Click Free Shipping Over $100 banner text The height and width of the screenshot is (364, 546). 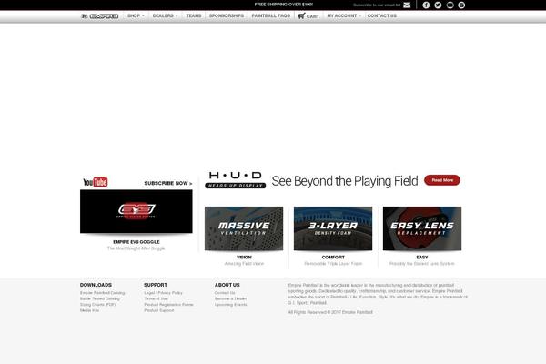[284, 5]
